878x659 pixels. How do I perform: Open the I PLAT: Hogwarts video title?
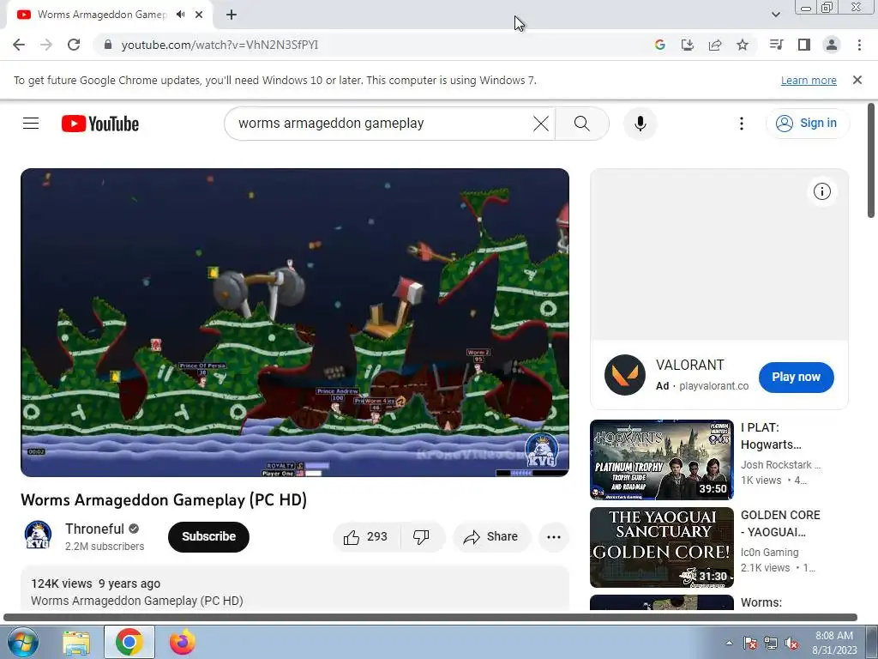coord(771,436)
